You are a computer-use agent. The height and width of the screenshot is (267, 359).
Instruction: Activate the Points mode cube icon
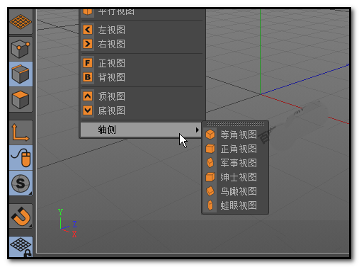[21, 49]
